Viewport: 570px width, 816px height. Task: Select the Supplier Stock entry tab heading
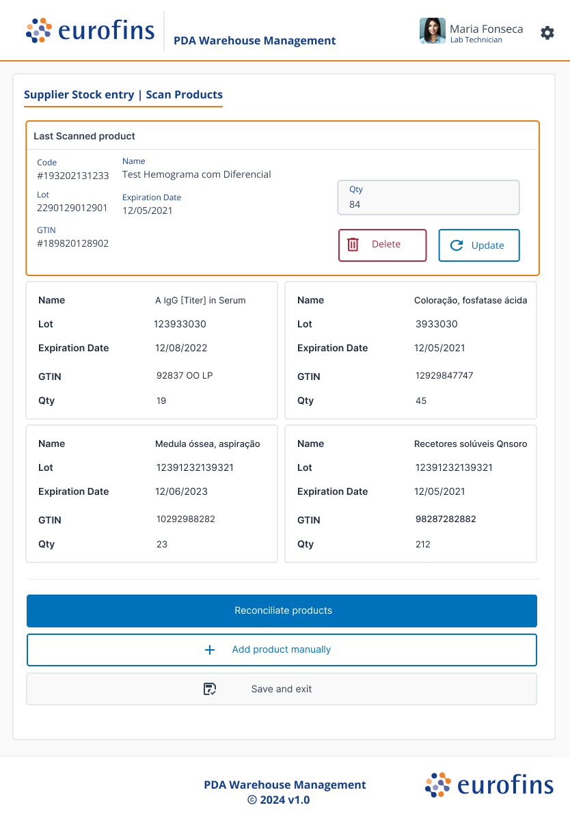(123, 95)
